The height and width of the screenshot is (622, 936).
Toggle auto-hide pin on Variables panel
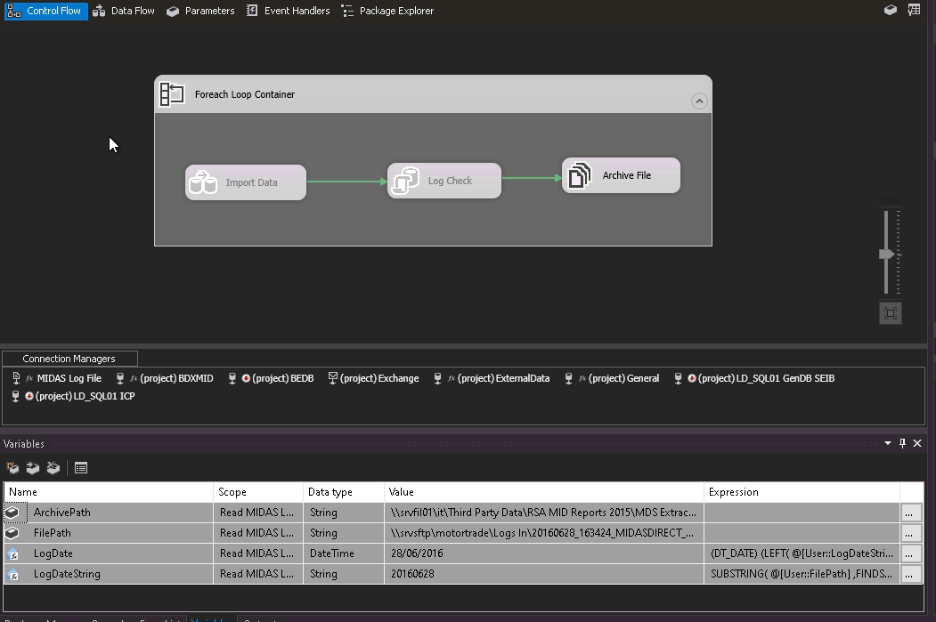point(902,443)
